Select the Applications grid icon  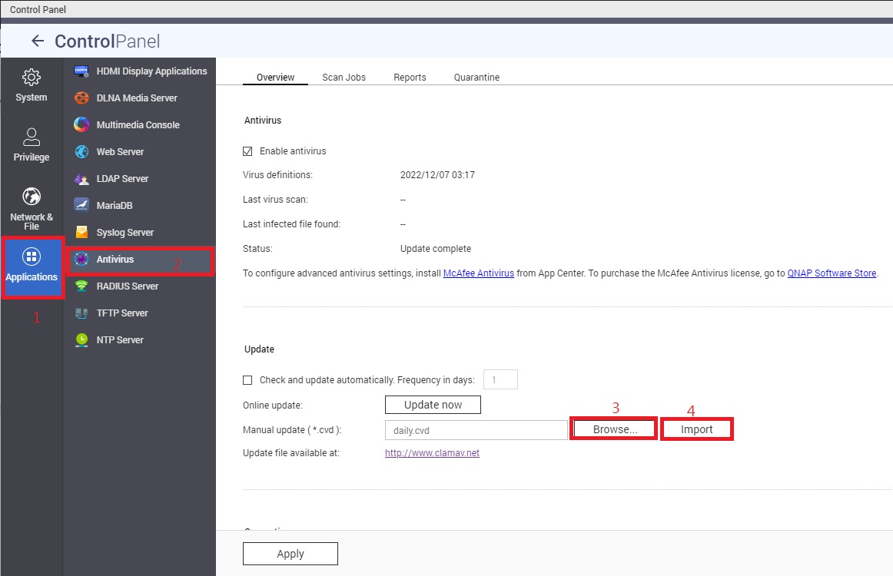(x=32, y=257)
